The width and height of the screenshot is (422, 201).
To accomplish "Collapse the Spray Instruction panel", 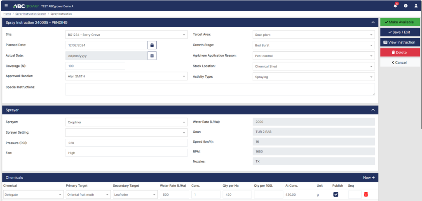I will pyautogui.click(x=373, y=23).
